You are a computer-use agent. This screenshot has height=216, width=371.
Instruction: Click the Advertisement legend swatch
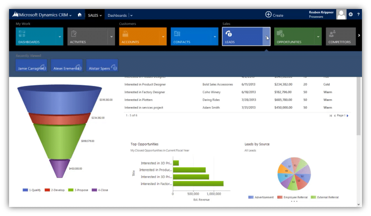click(x=251, y=197)
